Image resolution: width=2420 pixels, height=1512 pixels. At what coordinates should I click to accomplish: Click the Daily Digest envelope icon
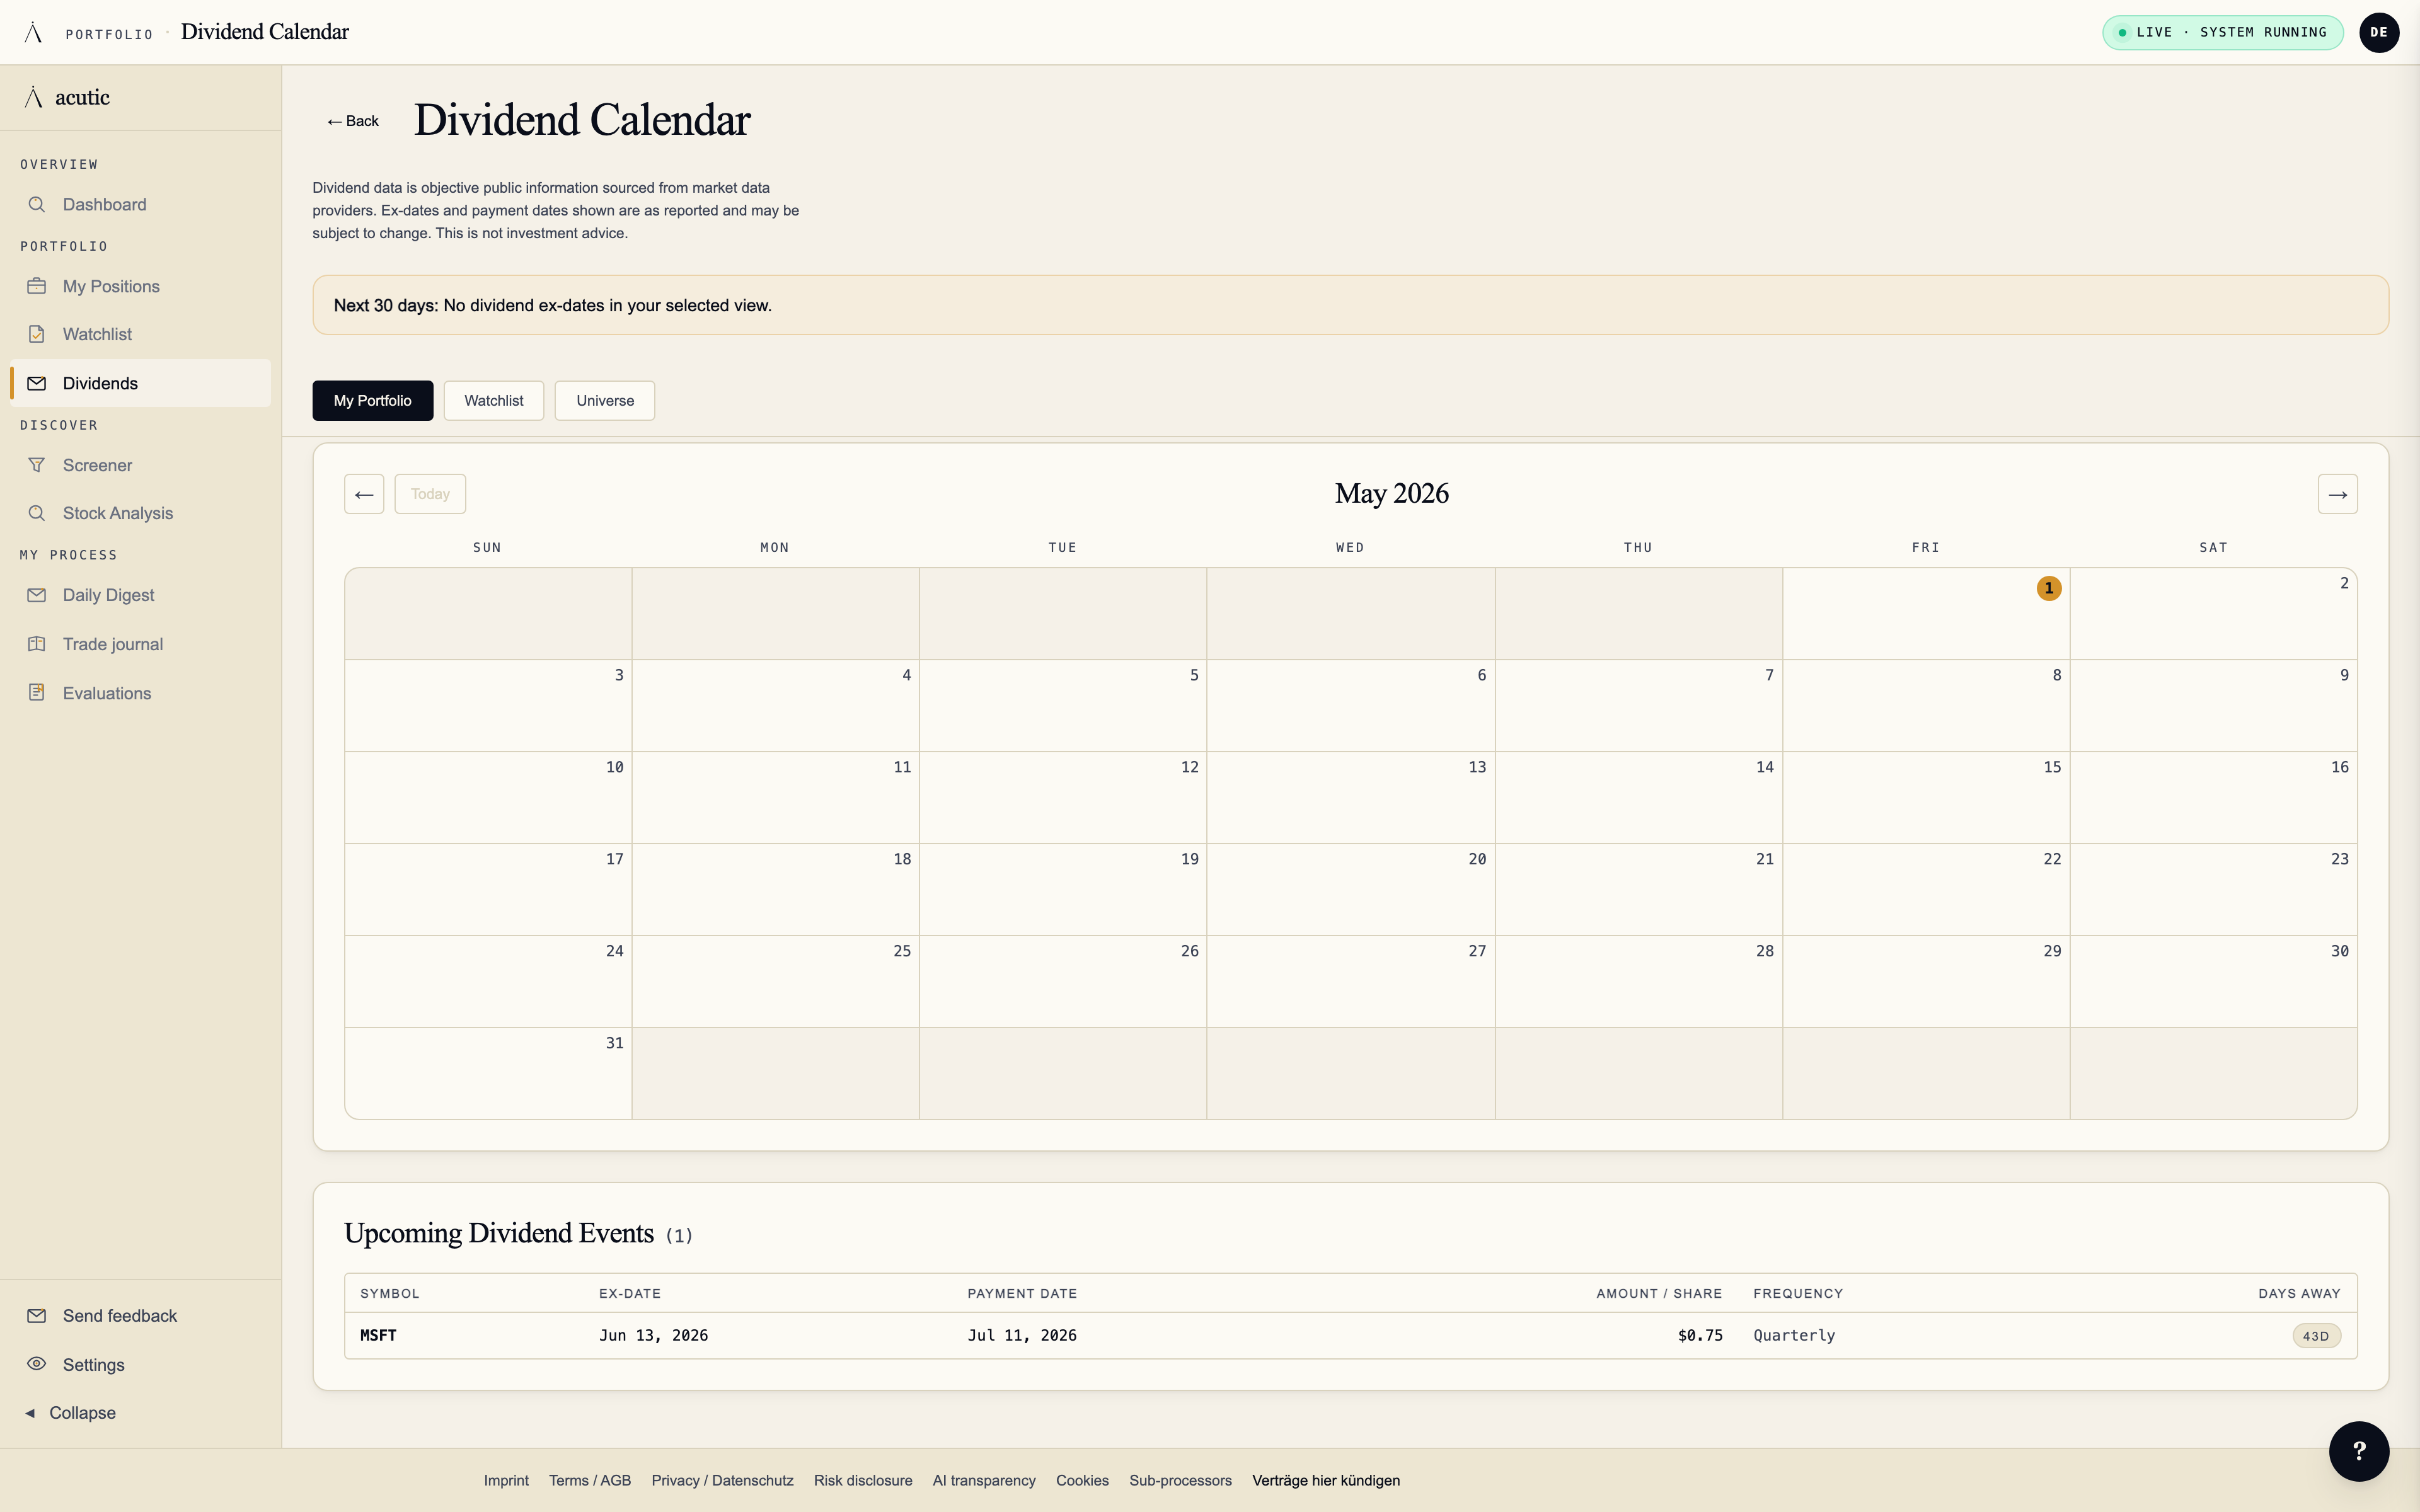coord(37,595)
